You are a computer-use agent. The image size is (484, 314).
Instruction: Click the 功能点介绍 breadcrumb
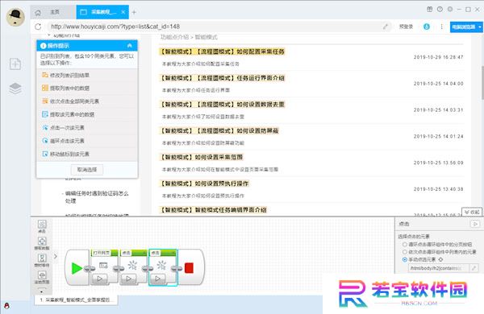pos(174,37)
